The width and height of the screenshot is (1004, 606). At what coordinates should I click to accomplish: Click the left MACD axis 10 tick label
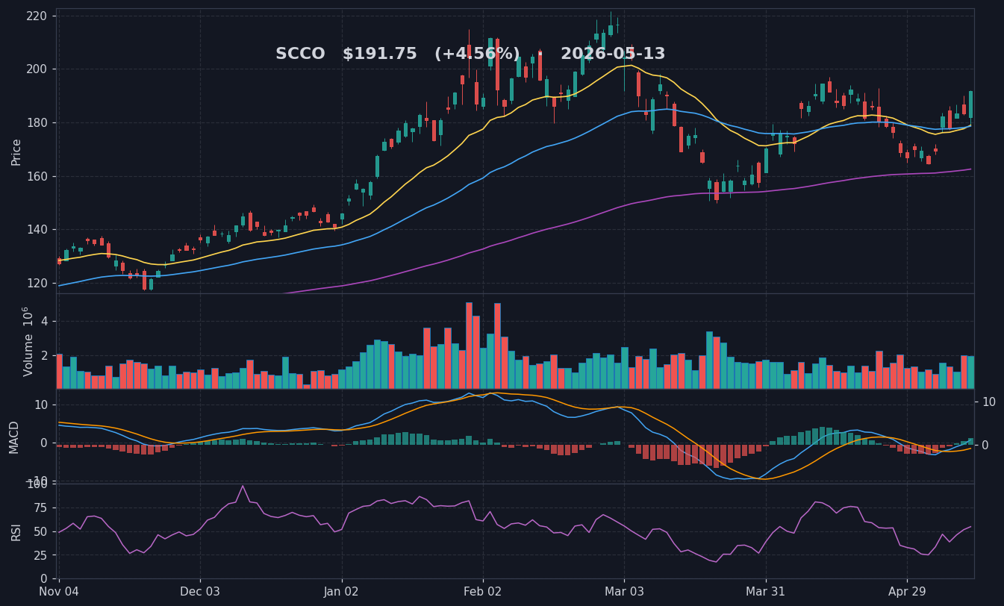[40, 404]
